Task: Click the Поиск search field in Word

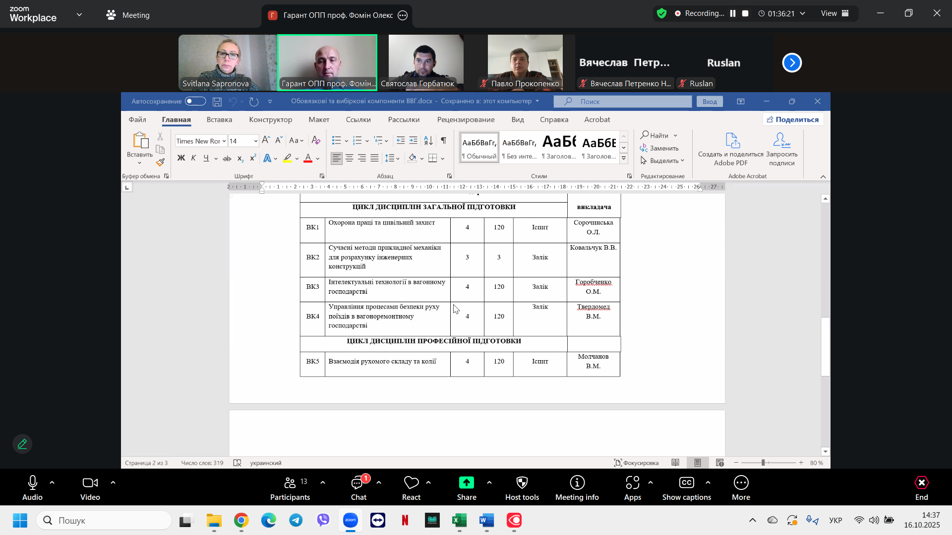Action: click(x=622, y=102)
